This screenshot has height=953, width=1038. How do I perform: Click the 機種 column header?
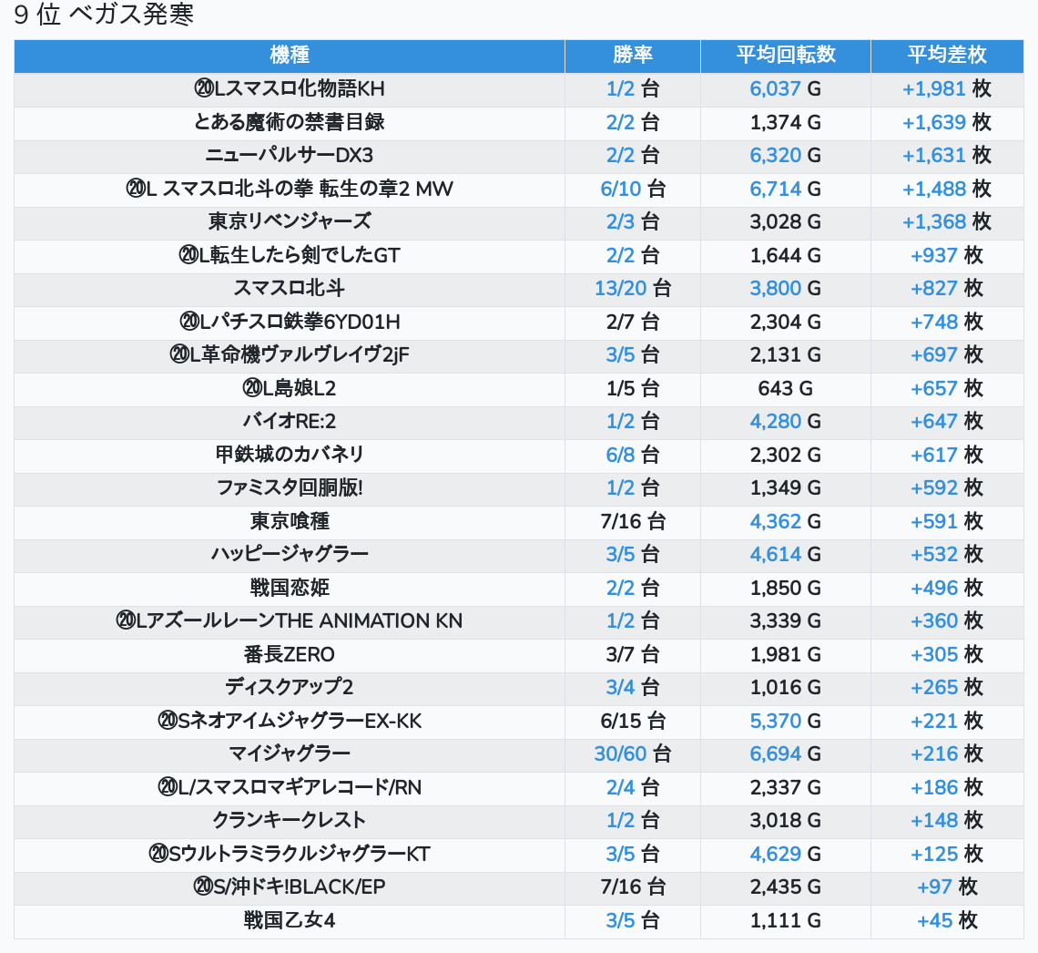(x=290, y=55)
